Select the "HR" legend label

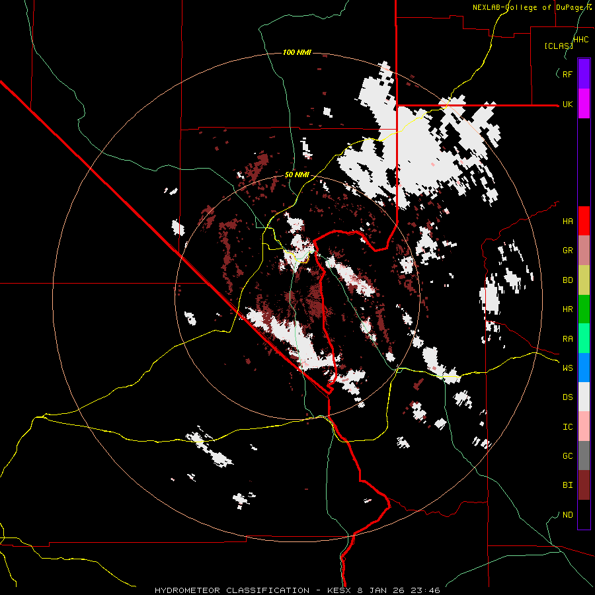[x=567, y=309]
